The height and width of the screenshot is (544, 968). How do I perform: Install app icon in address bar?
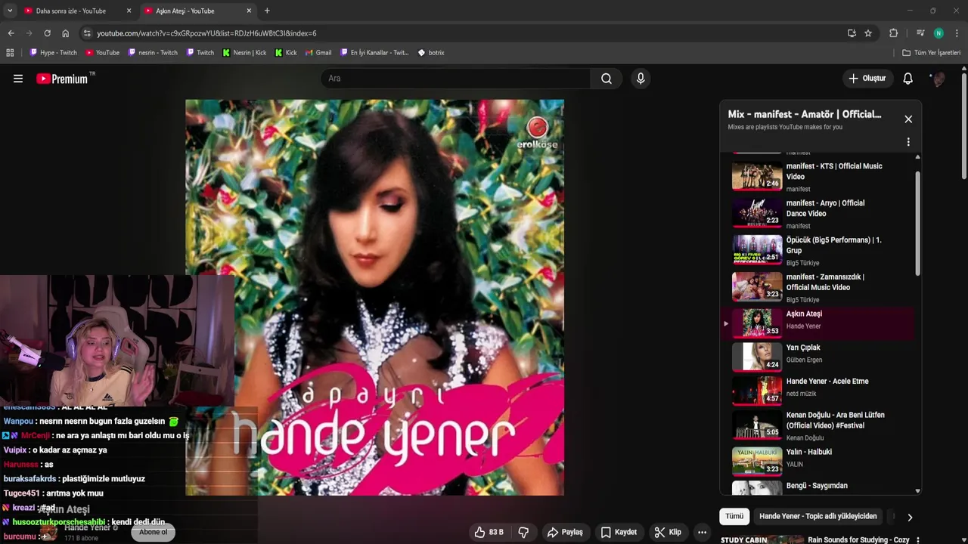(852, 33)
